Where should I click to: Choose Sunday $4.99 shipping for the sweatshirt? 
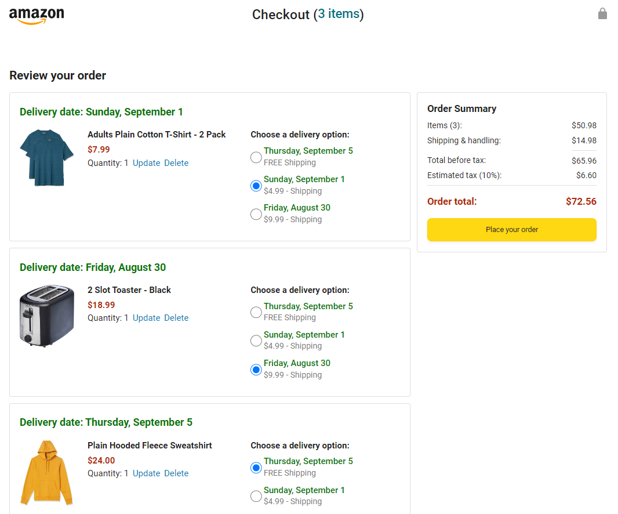pos(256,496)
